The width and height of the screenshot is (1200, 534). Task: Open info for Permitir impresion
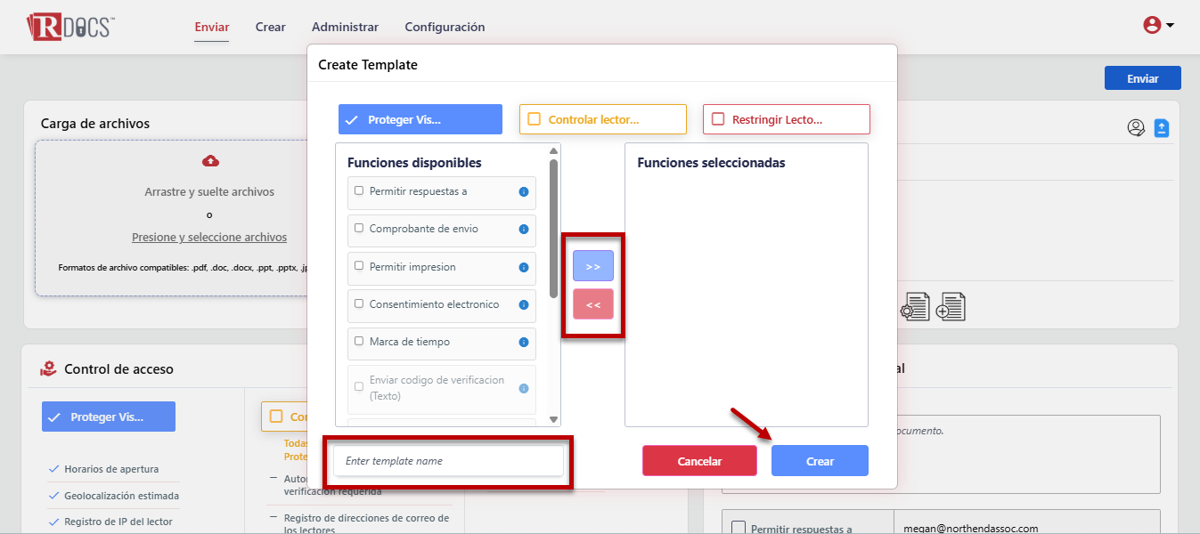pos(524,267)
